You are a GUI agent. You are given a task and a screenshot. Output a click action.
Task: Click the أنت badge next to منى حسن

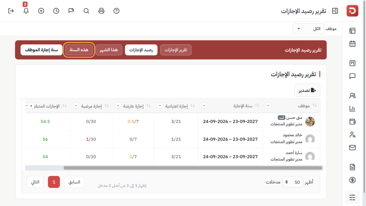(x=281, y=118)
